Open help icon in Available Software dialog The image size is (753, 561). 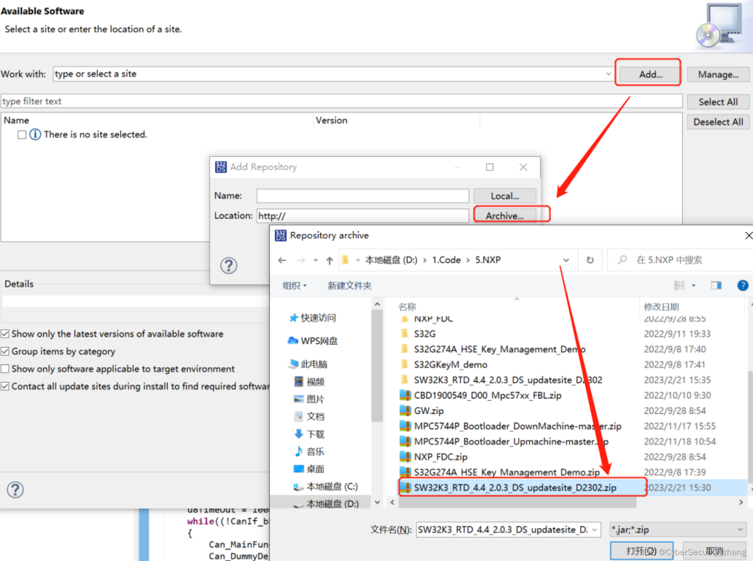[x=15, y=490]
